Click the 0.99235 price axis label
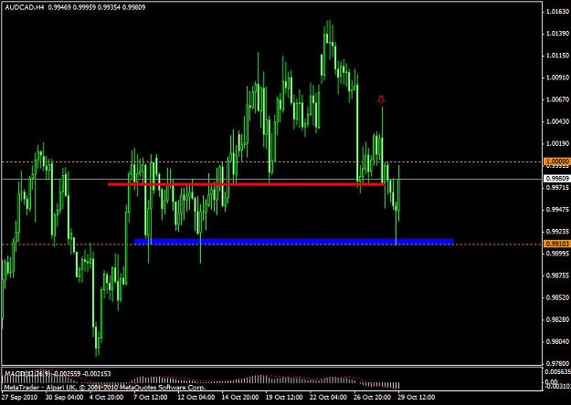 point(557,231)
